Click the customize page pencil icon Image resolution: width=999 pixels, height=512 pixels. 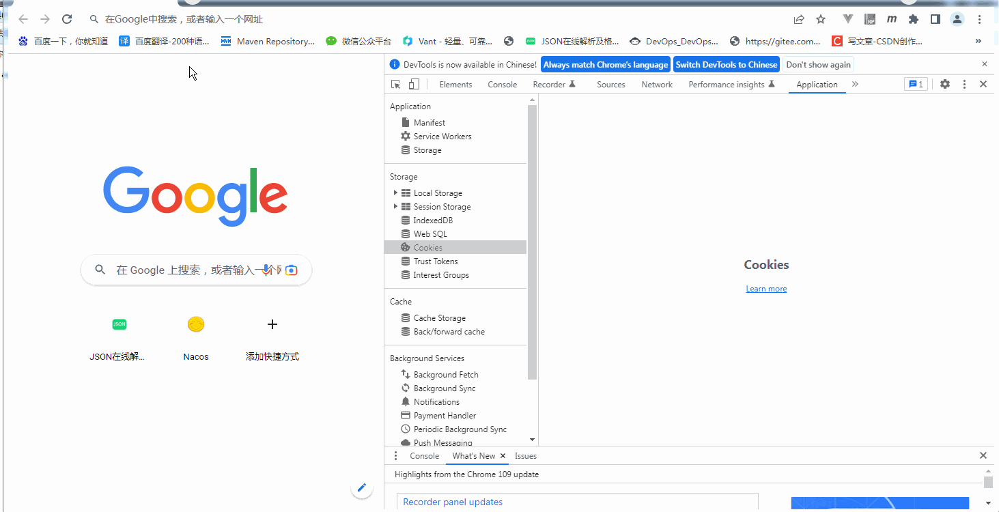pos(362,487)
